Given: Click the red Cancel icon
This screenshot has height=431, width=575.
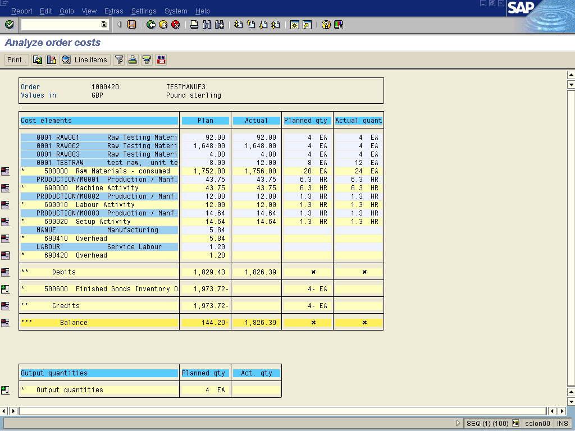Looking at the screenshot, I should pos(176,25).
